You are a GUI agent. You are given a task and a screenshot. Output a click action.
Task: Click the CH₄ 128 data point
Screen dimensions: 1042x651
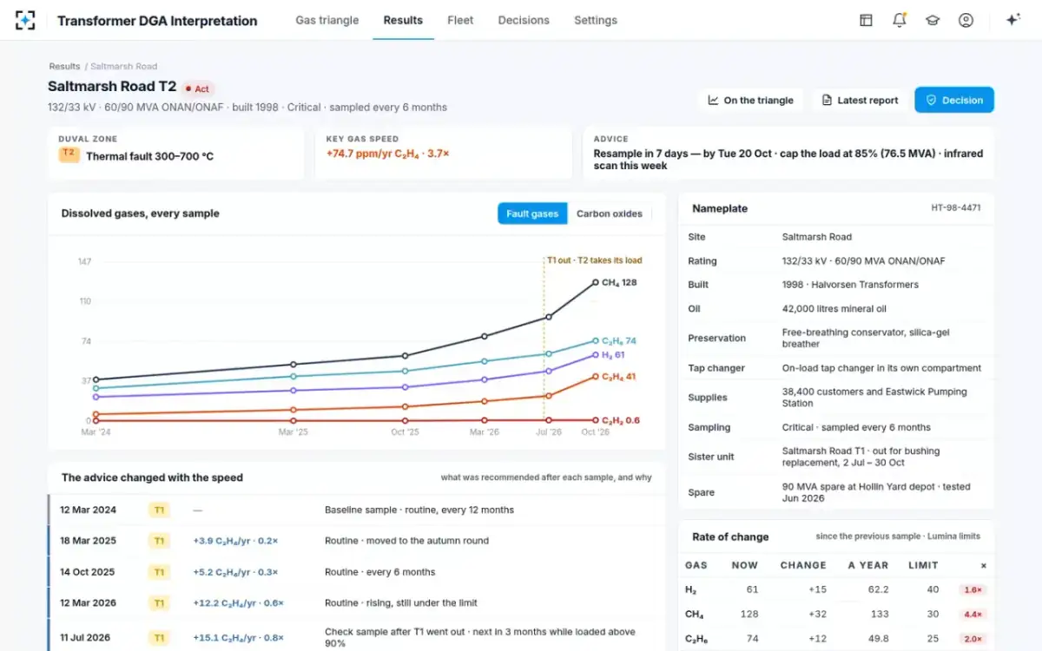point(596,282)
